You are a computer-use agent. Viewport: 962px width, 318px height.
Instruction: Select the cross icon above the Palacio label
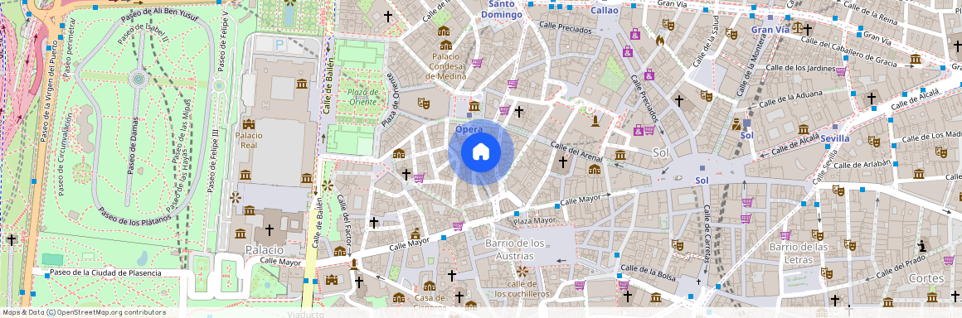pos(270,230)
